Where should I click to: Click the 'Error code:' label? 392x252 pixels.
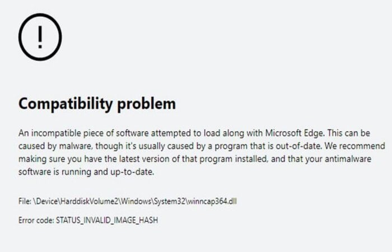[x=36, y=220]
